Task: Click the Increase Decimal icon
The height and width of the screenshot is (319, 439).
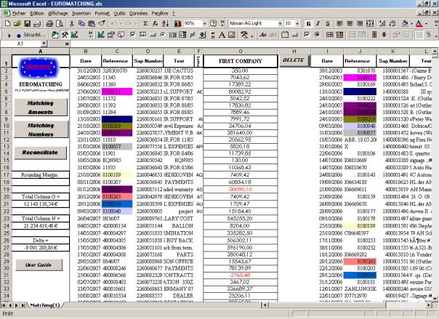Action: [x=382, y=23]
